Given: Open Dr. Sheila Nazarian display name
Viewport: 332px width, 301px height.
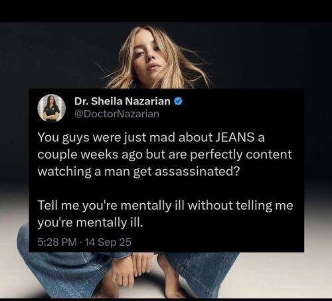Looking at the screenshot, I should coord(122,101).
